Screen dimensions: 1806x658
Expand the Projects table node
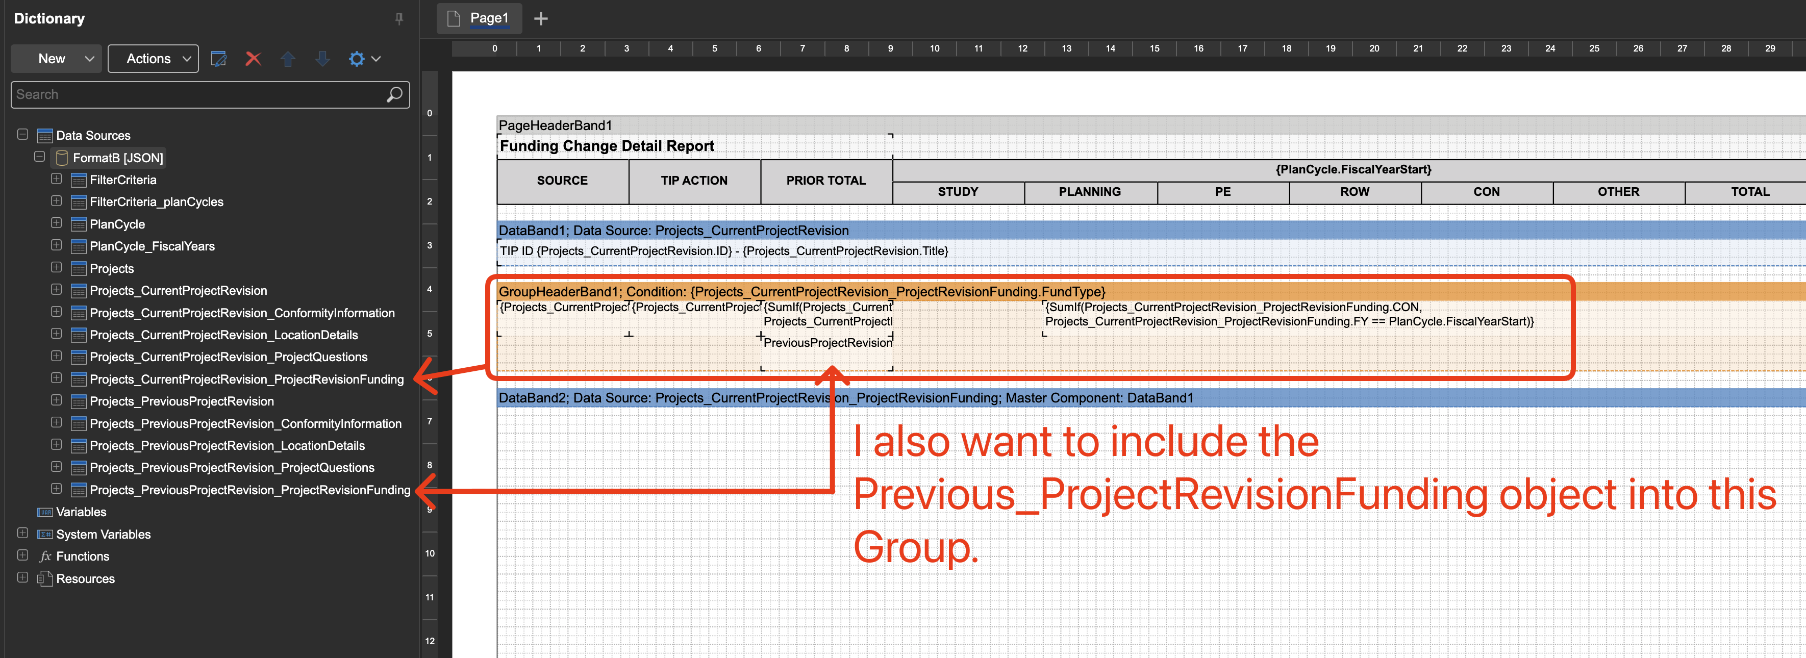56,268
